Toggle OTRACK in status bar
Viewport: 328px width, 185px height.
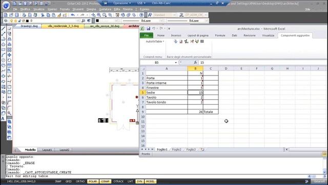click(118, 181)
